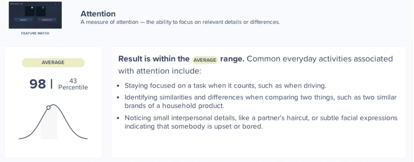
Task: Click the AVERAGE pill above the score
Action: [53, 63]
